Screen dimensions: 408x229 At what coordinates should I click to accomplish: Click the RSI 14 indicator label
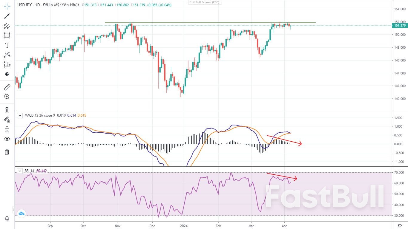(29, 171)
